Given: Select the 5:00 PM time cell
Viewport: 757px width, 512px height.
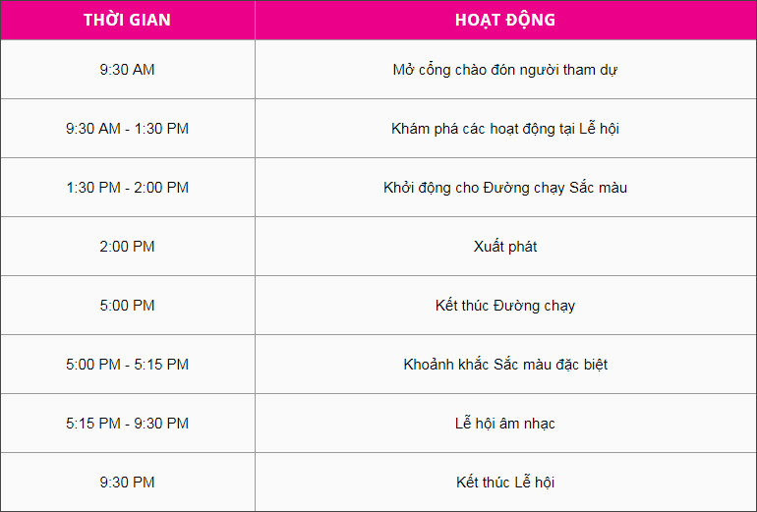Looking at the screenshot, I should click(127, 306).
